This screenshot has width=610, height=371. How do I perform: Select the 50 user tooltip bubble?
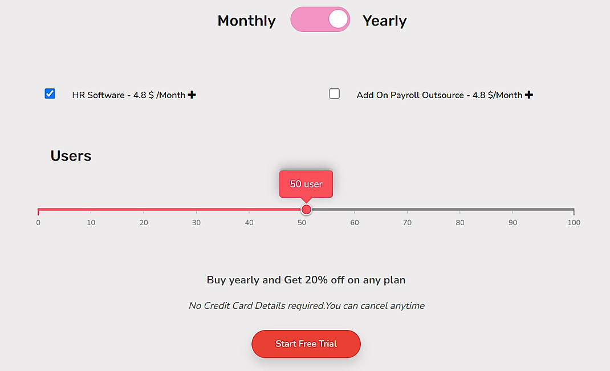(x=306, y=184)
